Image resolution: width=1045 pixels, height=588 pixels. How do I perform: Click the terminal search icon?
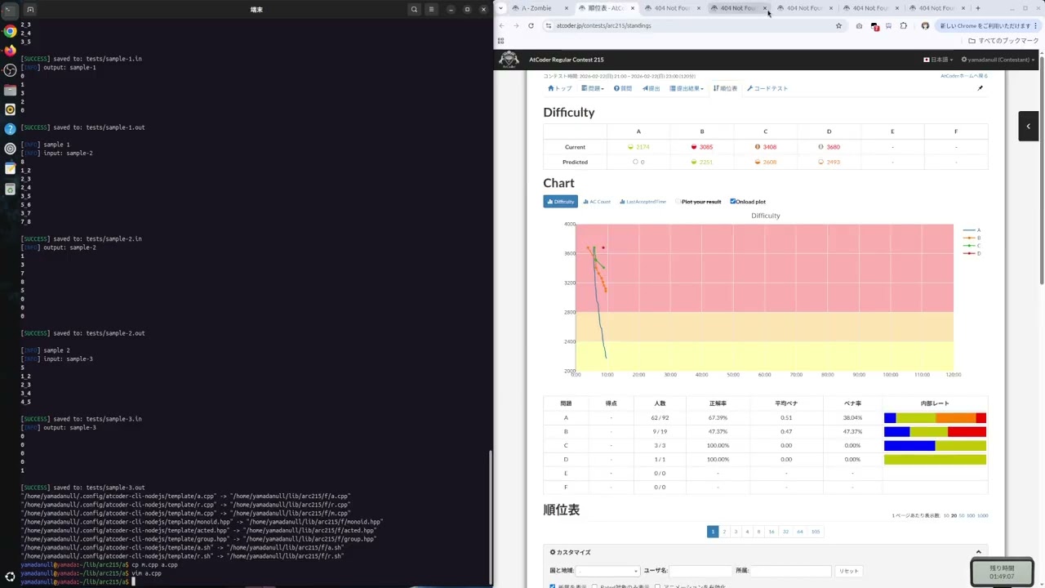point(414,9)
